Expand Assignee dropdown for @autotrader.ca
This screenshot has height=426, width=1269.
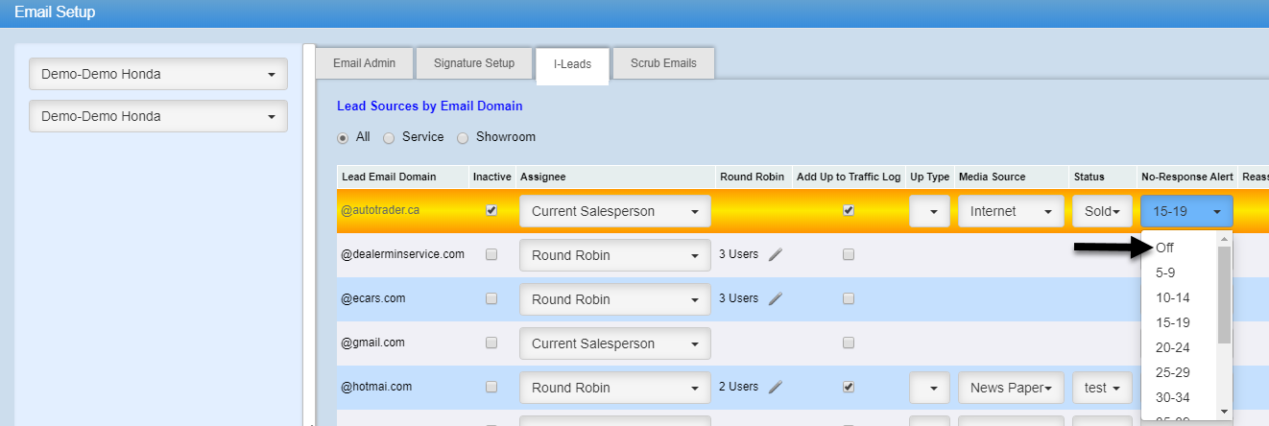coord(614,211)
